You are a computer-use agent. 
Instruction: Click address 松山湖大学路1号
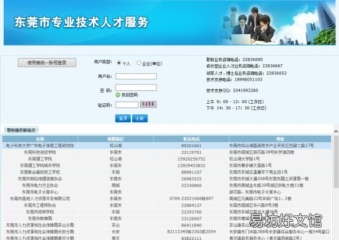click(x=244, y=159)
